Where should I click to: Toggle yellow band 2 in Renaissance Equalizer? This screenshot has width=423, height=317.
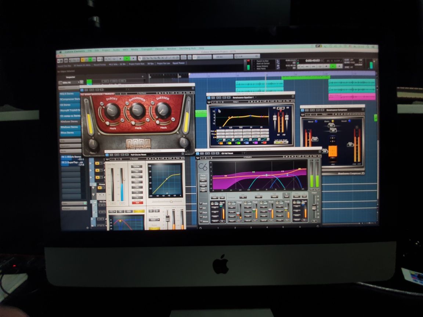[x=229, y=143]
